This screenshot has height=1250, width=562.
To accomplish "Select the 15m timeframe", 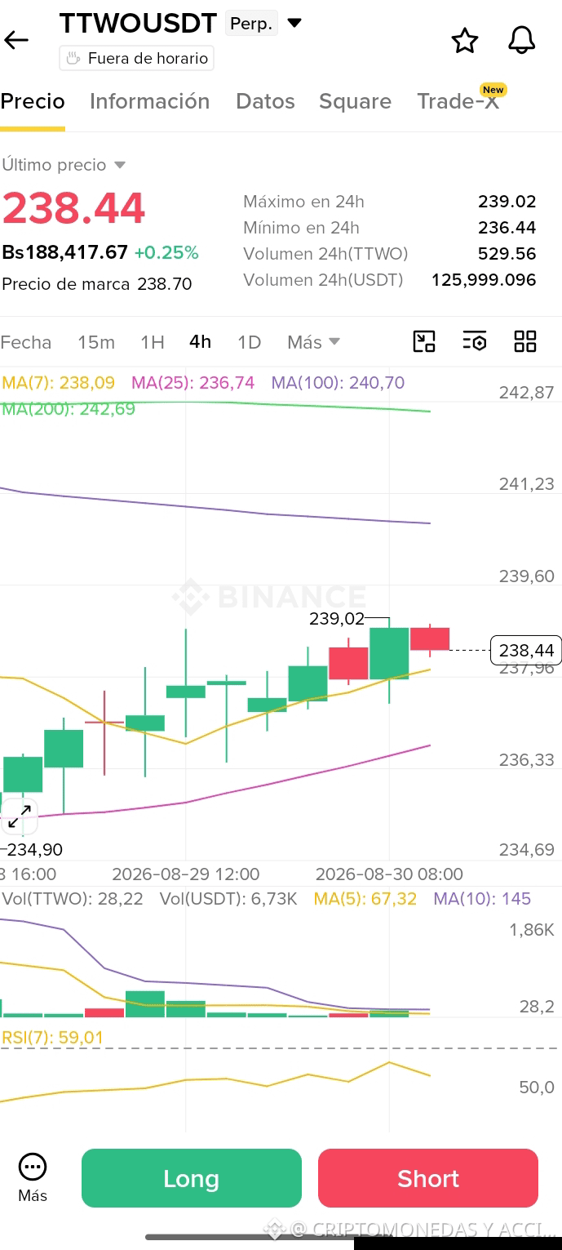I will tap(96, 342).
